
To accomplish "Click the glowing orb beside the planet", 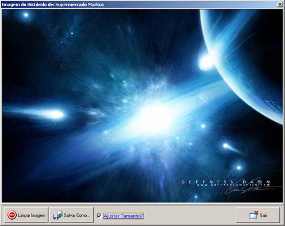I will pyautogui.click(x=205, y=63).
